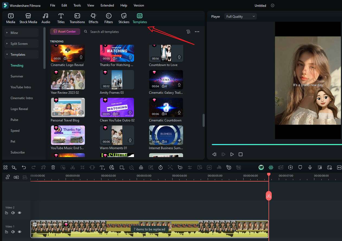The height and width of the screenshot is (241, 342).
Task: Open the Help menu
Action: pyautogui.click(x=124, y=5)
